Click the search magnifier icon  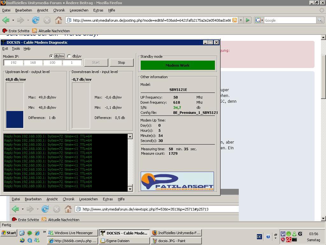coord(320,20)
